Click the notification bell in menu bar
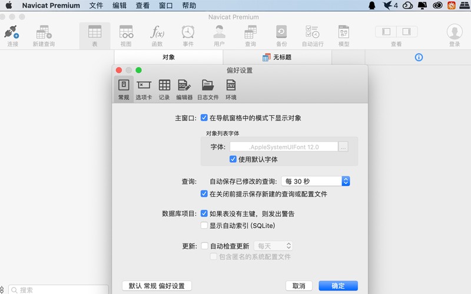This screenshot has width=471, height=294. tap(372, 5)
